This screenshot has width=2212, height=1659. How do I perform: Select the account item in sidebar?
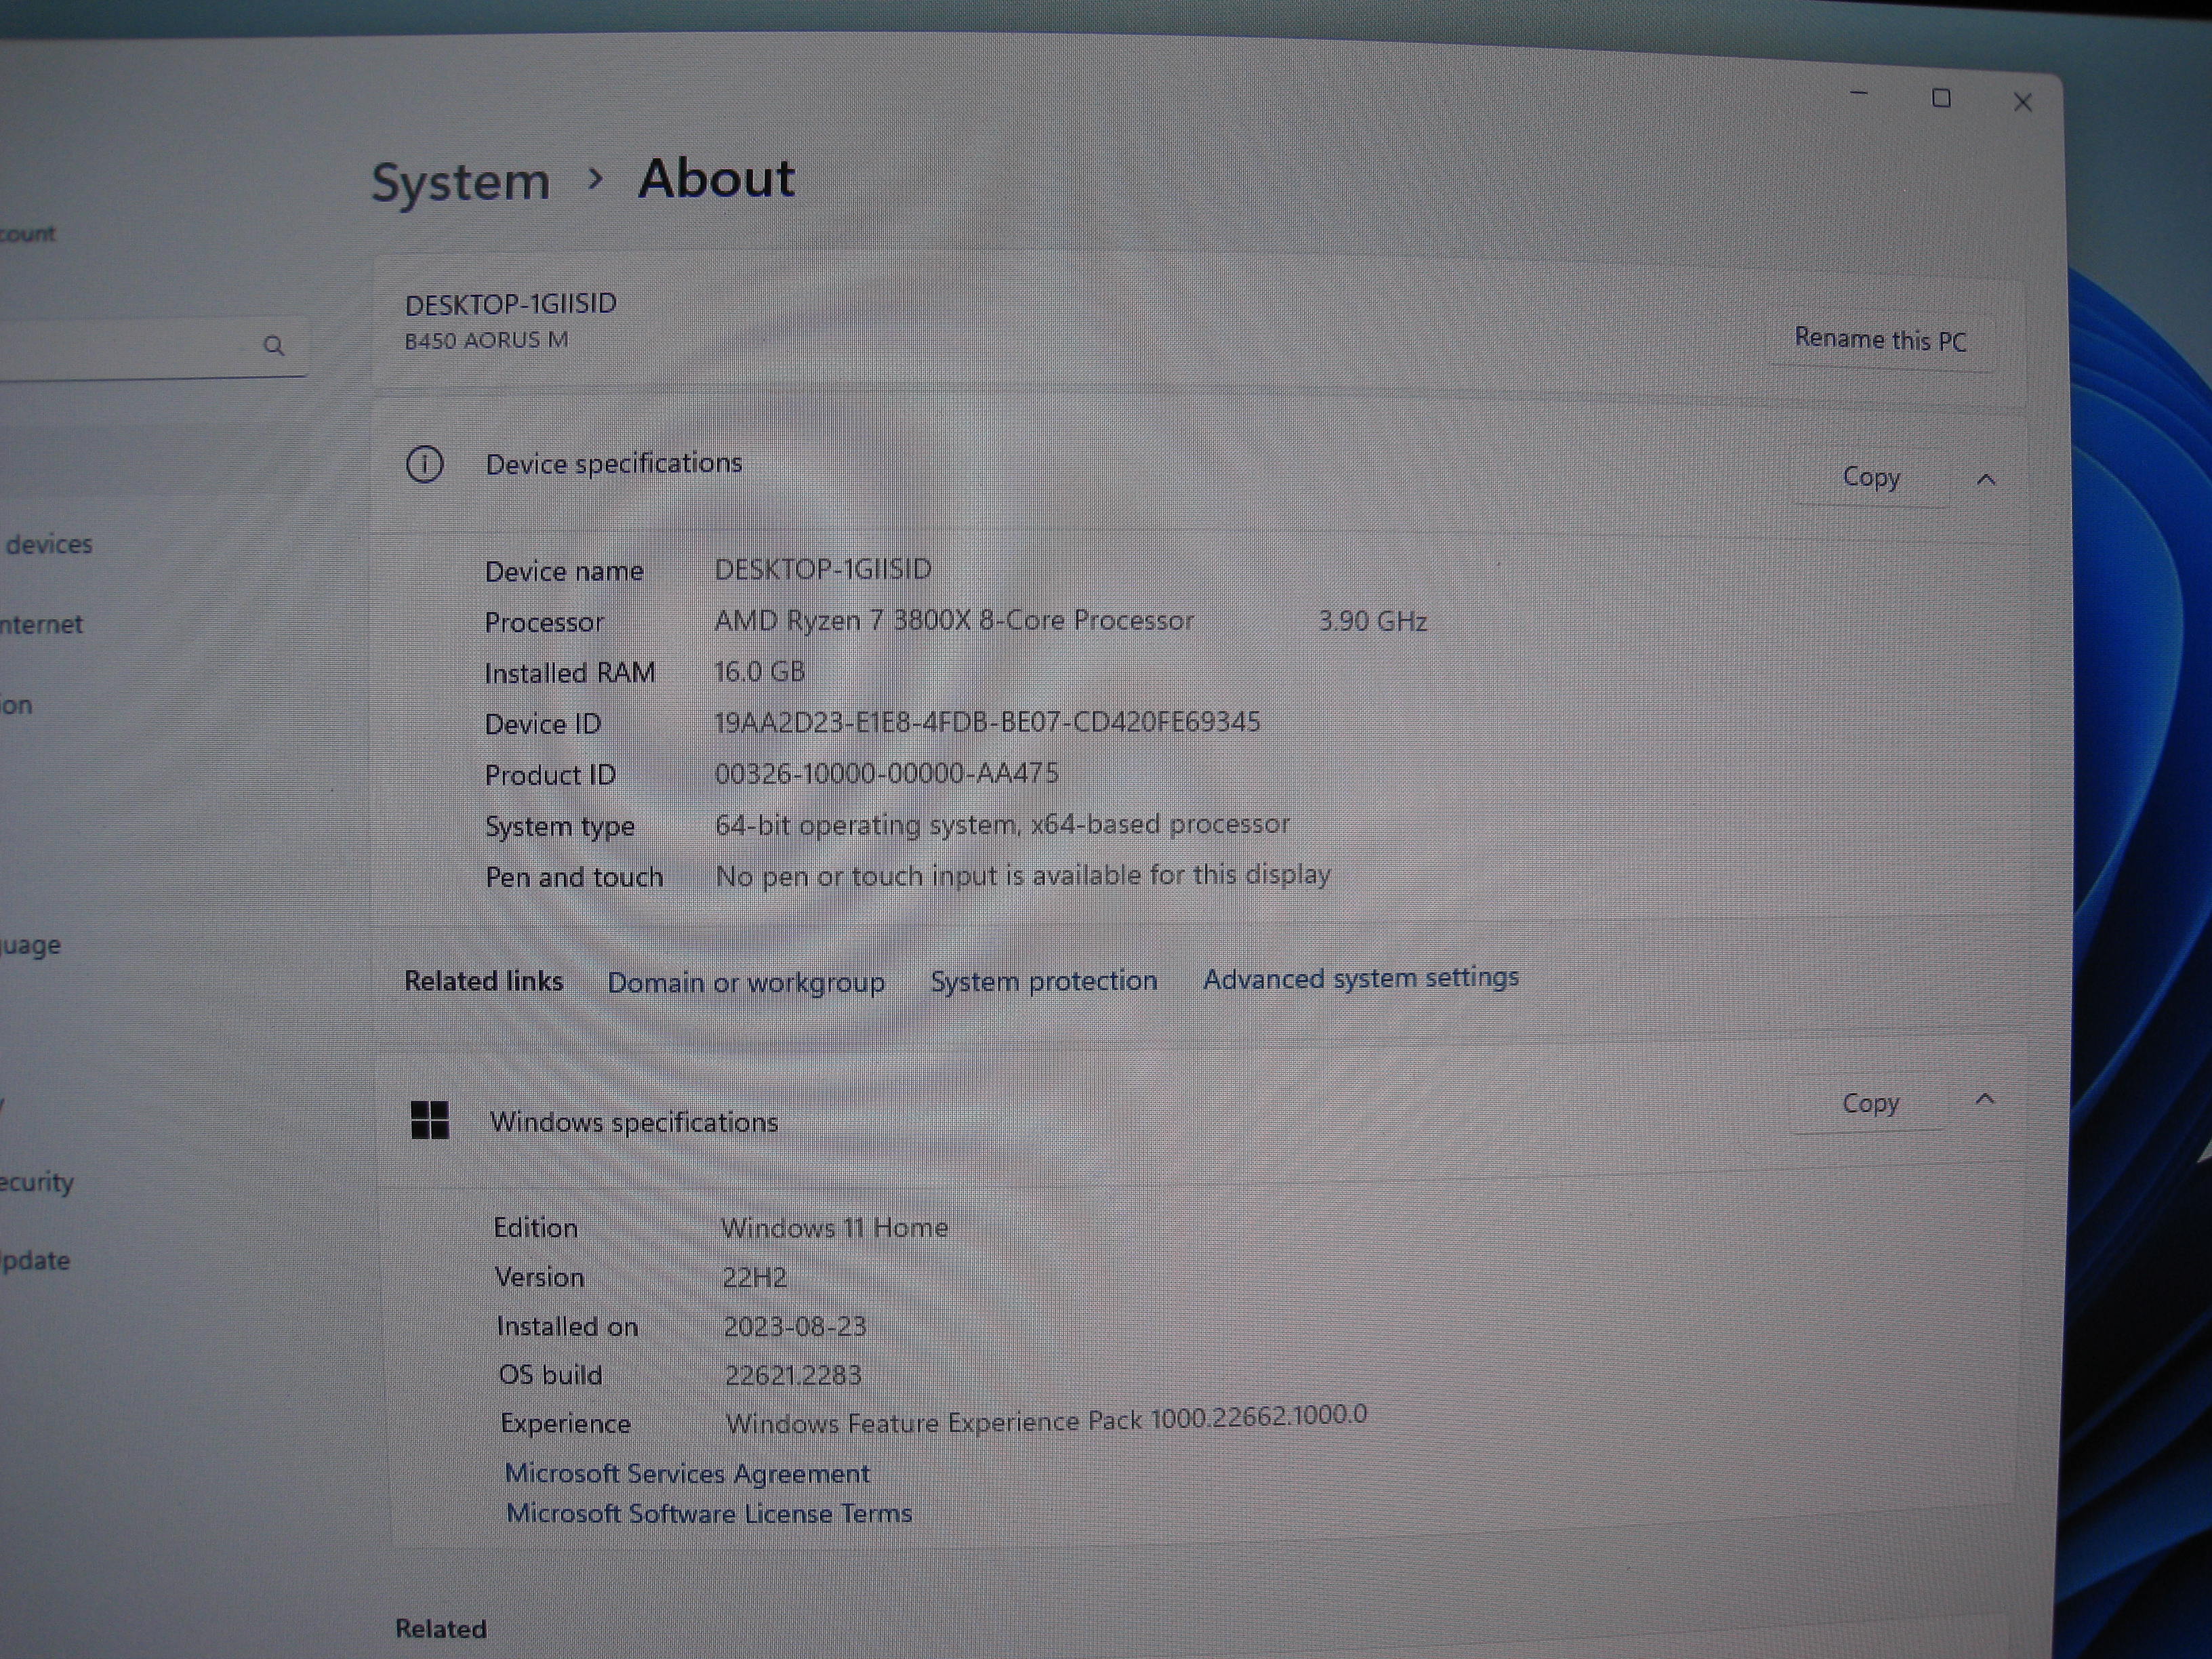tap(28, 234)
